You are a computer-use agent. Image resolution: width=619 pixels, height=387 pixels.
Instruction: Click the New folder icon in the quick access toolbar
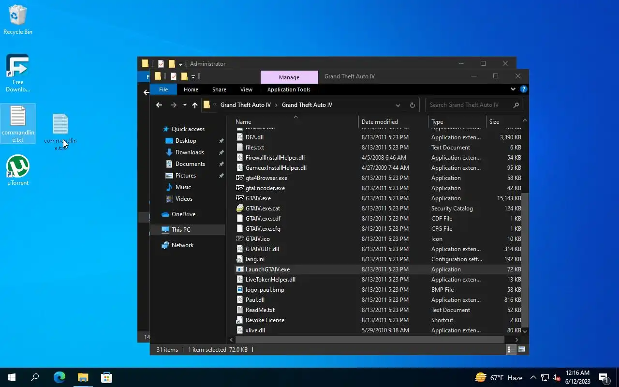pyautogui.click(x=184, y=76)
